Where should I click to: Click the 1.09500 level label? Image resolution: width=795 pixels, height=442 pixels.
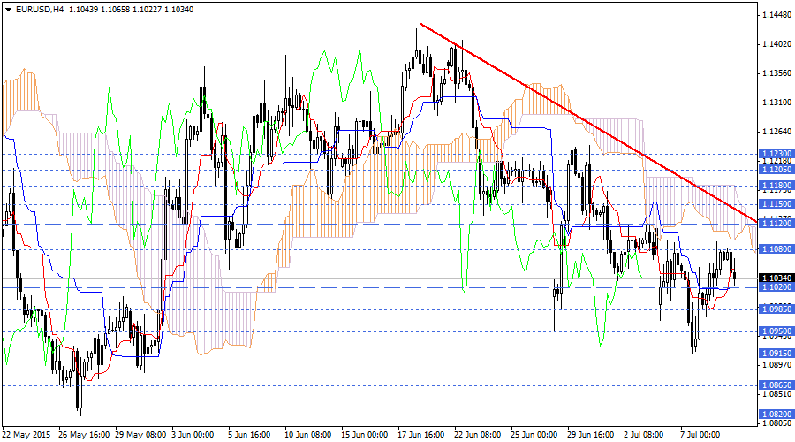coord(775,331)
